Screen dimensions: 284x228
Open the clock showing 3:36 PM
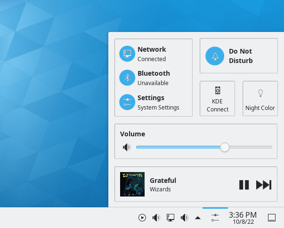[x=243, y=215]
